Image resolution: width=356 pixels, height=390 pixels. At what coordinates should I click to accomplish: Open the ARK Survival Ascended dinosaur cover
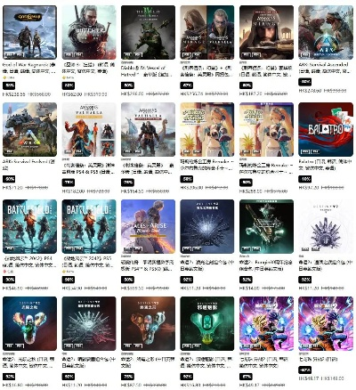[326, 32]
